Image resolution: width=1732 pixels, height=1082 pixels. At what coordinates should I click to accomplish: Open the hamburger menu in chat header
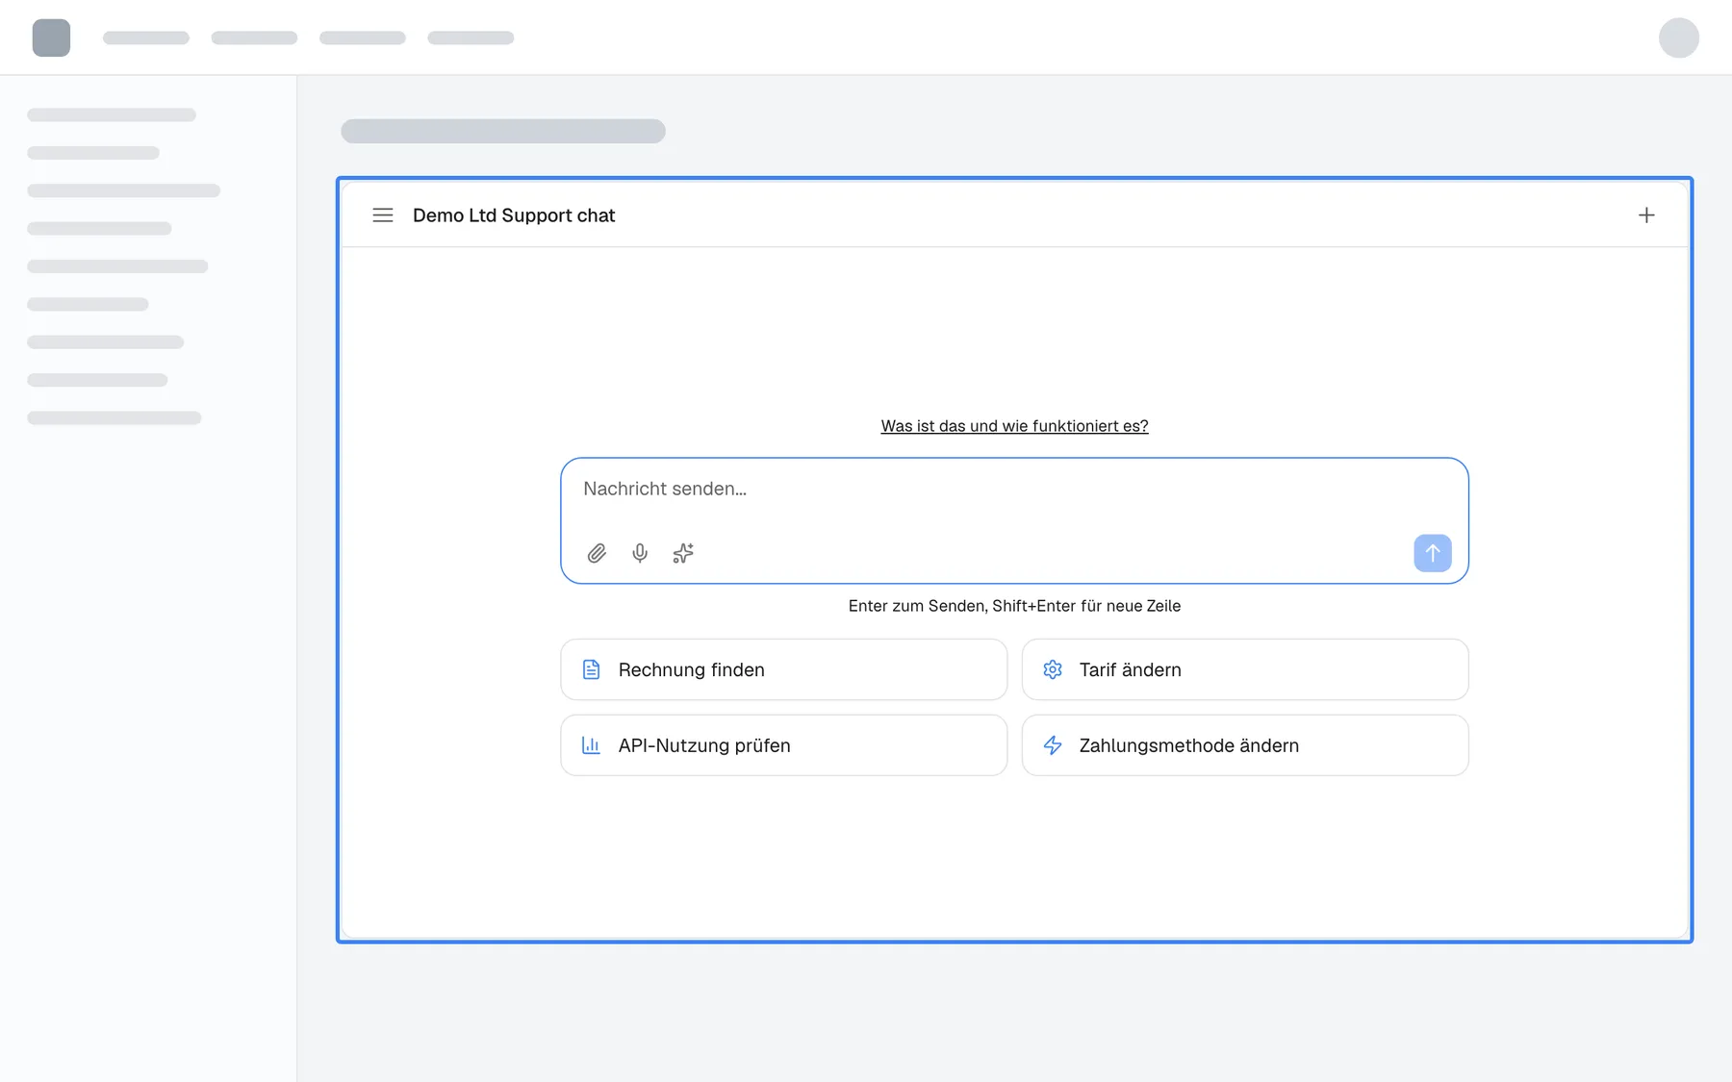coord(383,215)
